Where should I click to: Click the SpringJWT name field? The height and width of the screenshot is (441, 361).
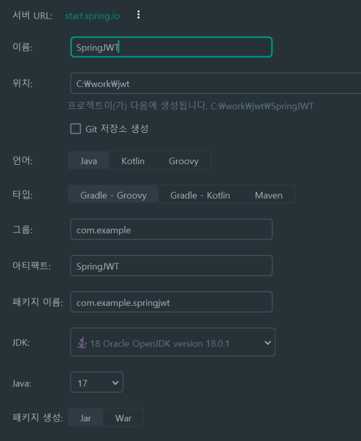[x=171, y=47]
